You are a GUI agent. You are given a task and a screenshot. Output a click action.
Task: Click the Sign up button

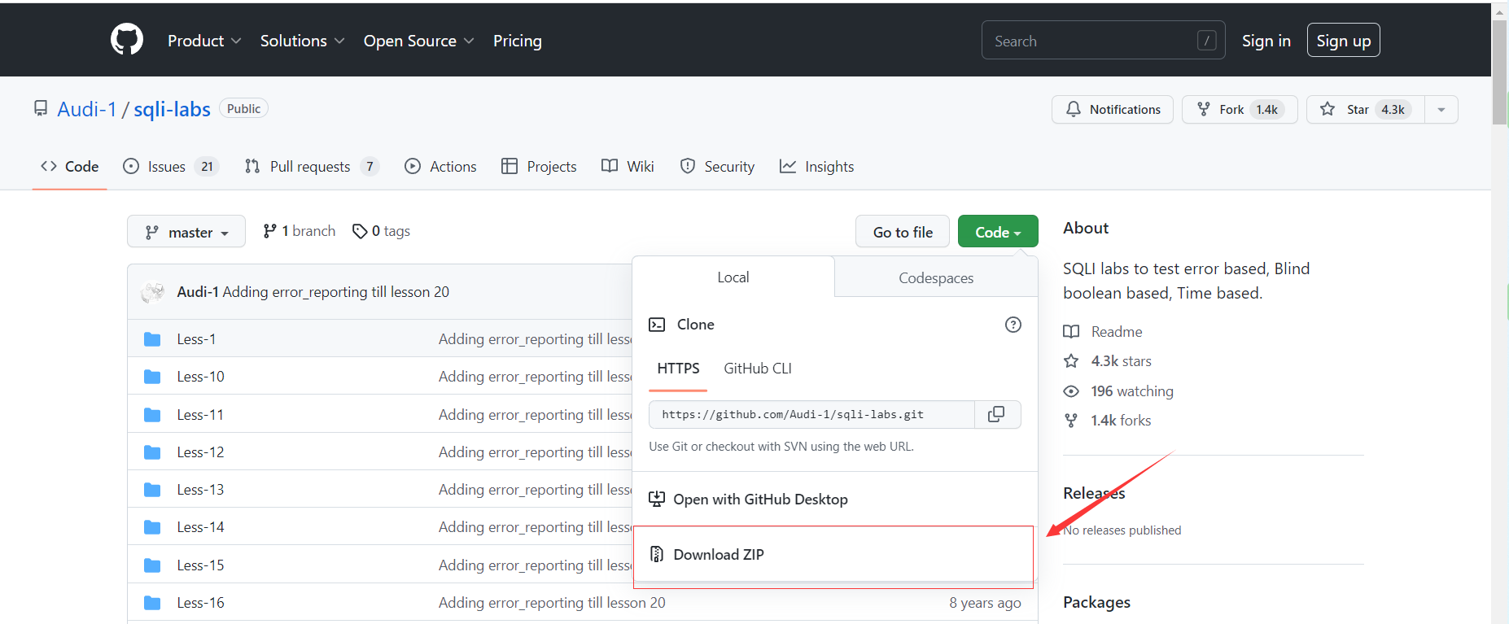[1343, 41]
